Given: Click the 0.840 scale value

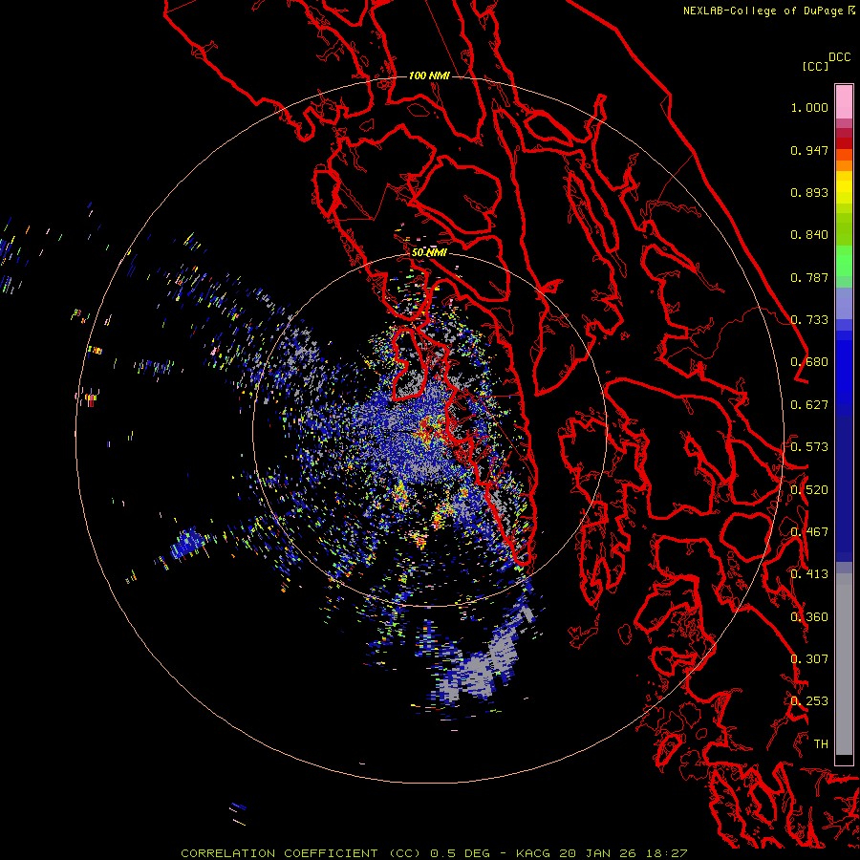Looking at the screenshot, I should click(809, 235).
